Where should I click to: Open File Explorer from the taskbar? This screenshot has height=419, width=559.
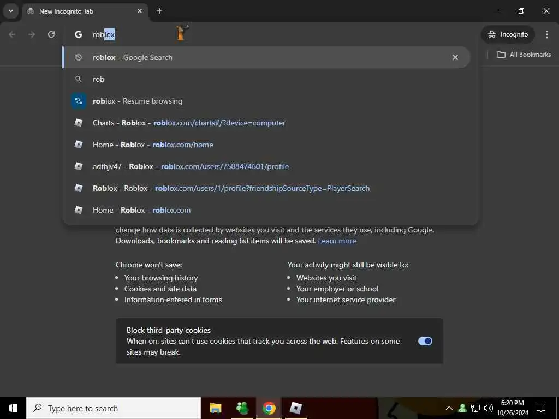click(215, 408)
